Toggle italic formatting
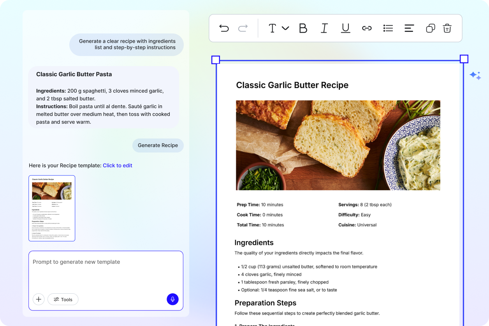The width and height of the screenshot is (489, 326). point(324,28)
